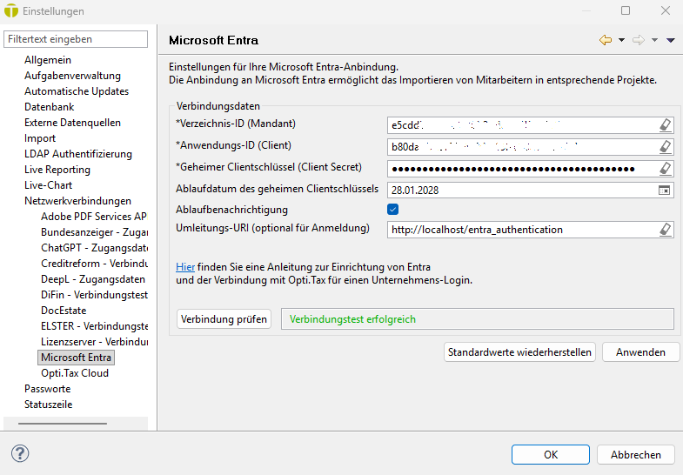Click Standardwerte wiederherstellen button
683x475 pixels.
click(x=519, y=352)
